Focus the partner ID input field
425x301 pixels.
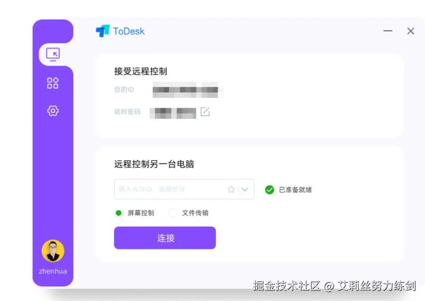point(184,189)
